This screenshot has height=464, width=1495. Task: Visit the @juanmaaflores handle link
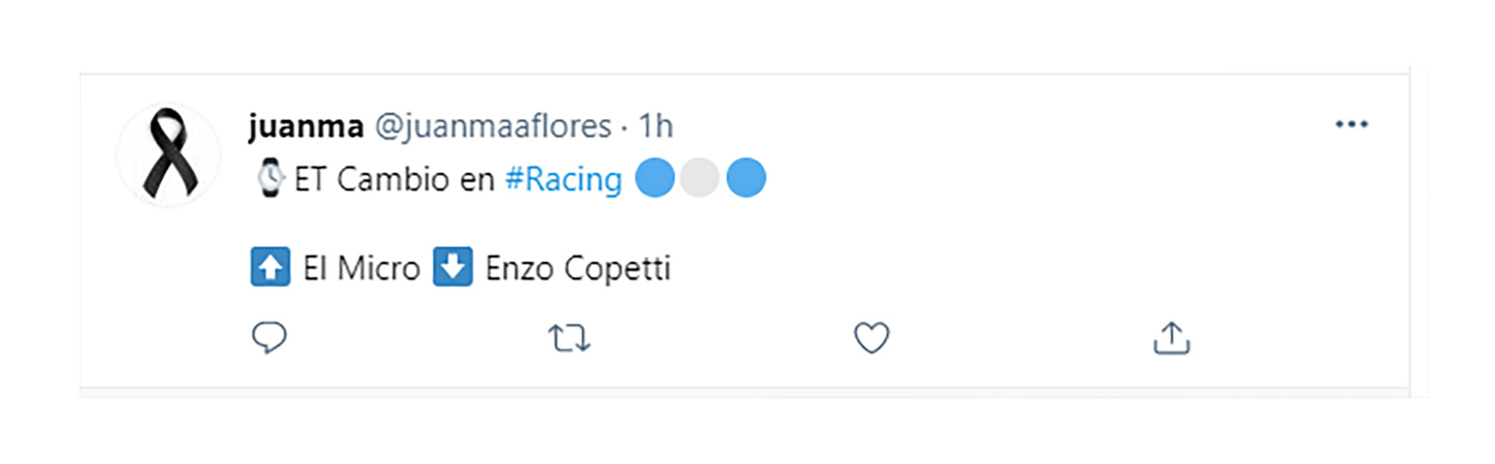(x=493, y=126)
